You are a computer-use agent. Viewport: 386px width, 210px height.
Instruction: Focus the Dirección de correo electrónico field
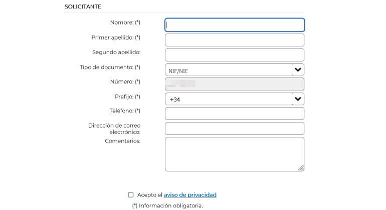235,128
